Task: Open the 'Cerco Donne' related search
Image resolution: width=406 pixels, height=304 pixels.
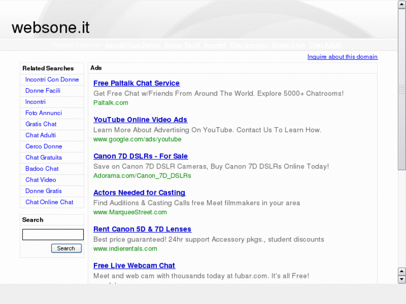Action: point(44,146)
